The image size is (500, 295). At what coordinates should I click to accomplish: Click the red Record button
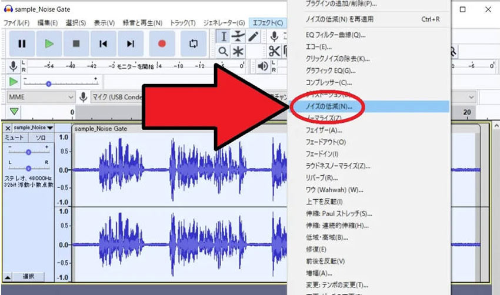pos(162,44)
